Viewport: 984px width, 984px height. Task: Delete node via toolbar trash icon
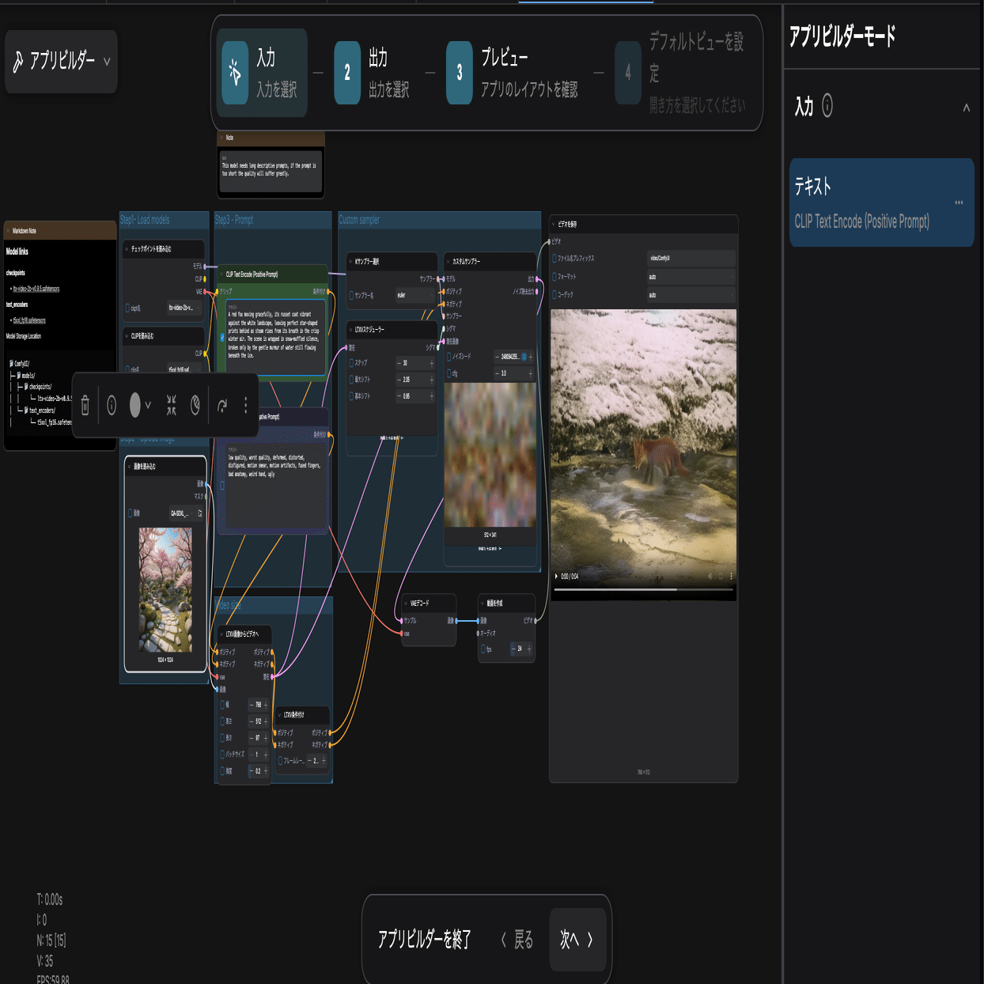(85, 406)
